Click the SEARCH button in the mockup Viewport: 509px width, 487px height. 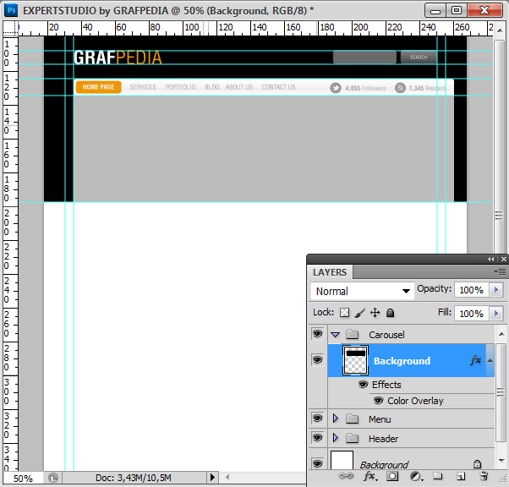[x=419, y=57]
